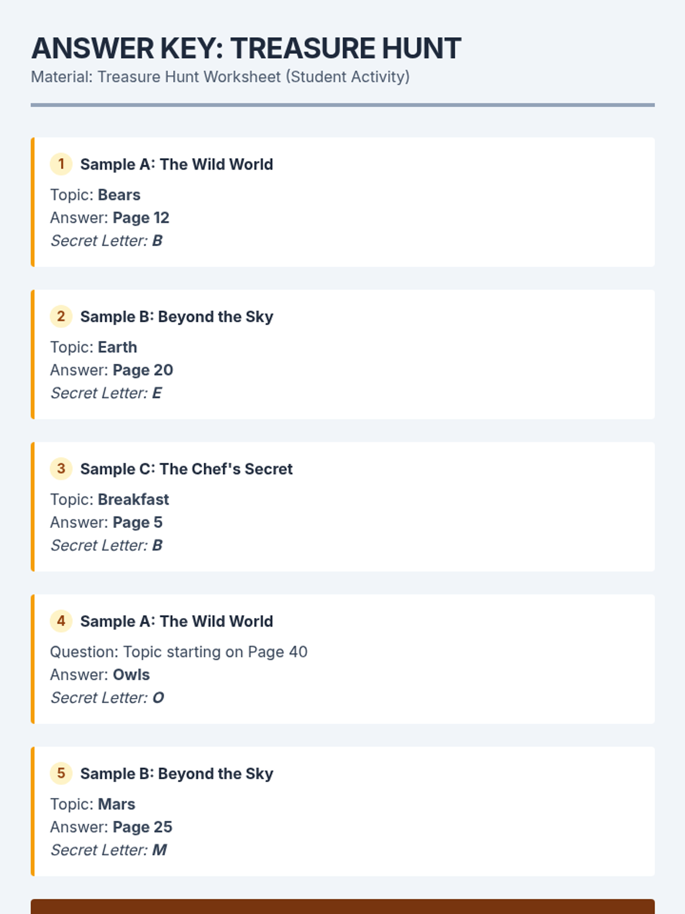
Task: Click the Topic: Earth line
Action: 94,347
